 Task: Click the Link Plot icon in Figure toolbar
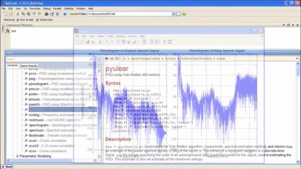144,42
